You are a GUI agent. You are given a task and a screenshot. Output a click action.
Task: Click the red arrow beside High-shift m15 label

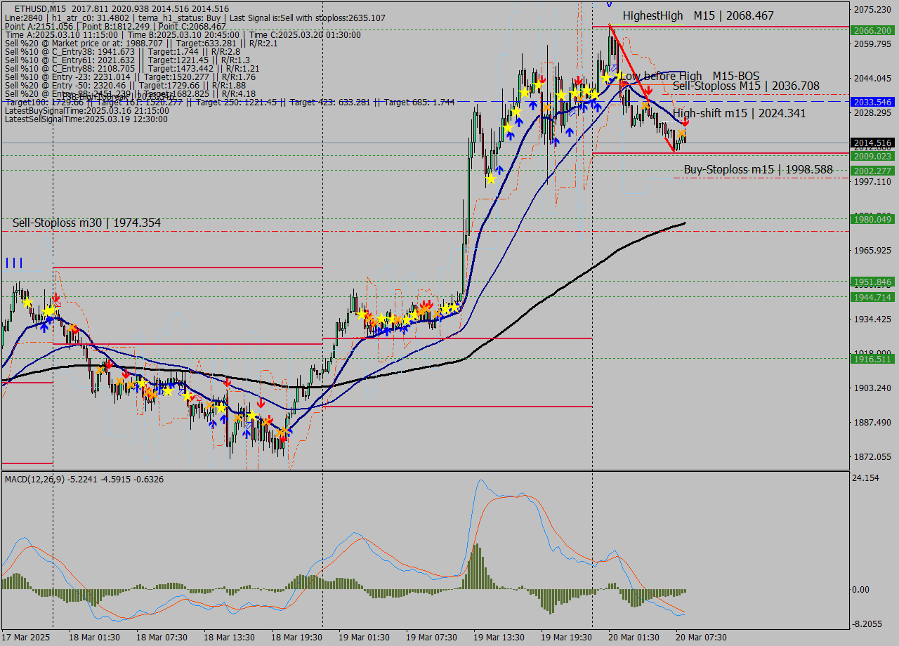[685, 122]
